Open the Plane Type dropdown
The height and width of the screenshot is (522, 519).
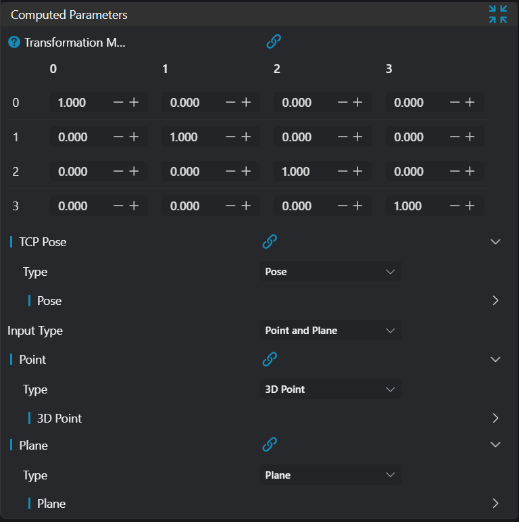[330, 475]
